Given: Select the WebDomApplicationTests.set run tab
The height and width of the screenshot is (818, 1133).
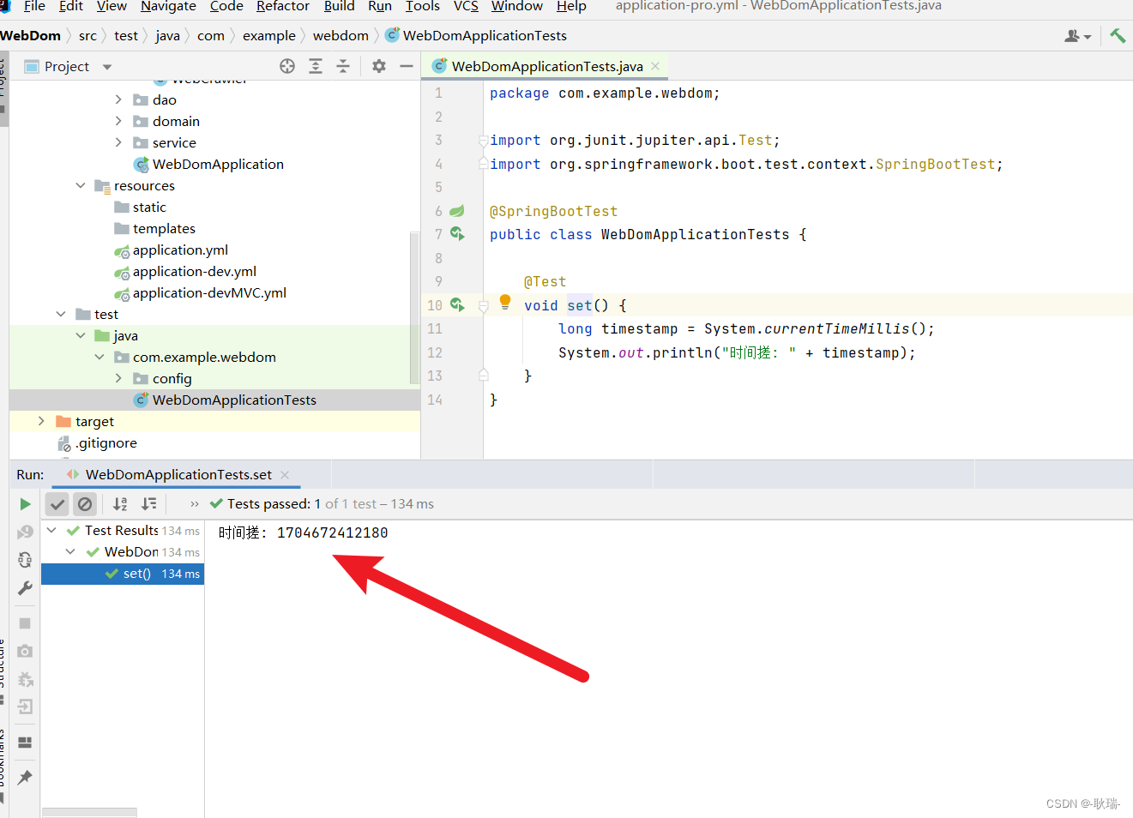Looking at the screenshot, I should click(178, 474).
